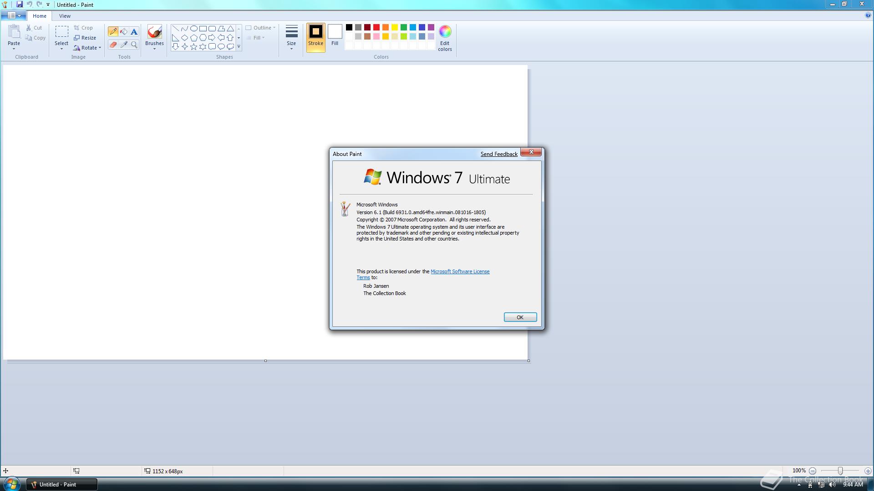This screenshot has width=874, height=491.
Task: Click the network tray icon
Action: click(x=821, y=485)
